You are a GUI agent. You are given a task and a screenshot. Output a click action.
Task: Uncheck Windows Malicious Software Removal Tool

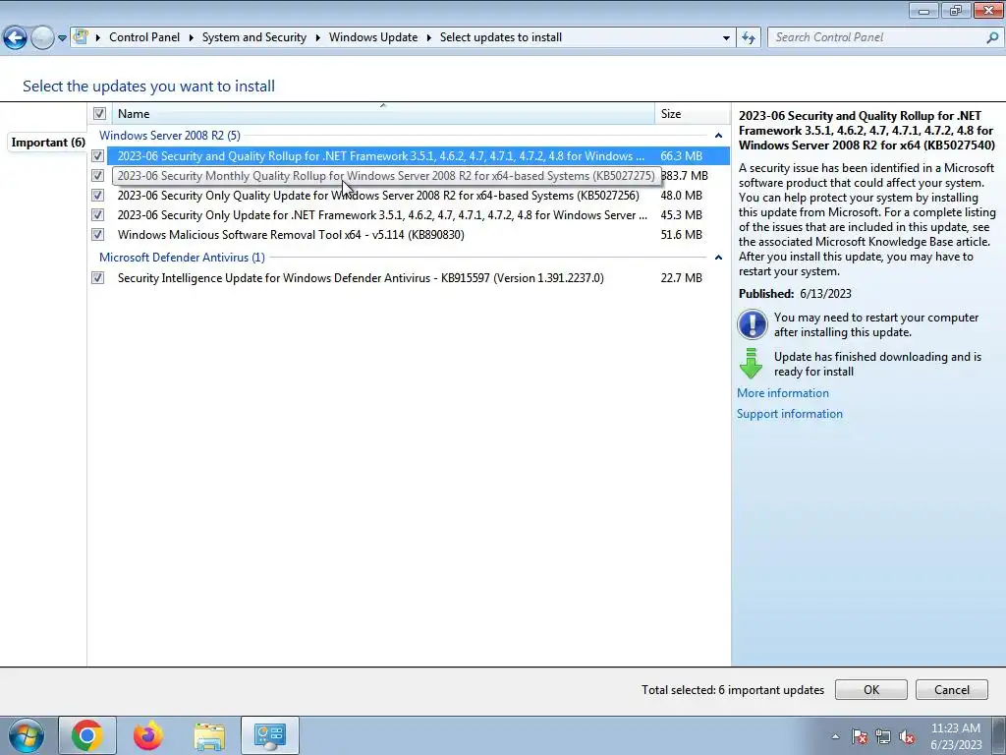click(97, 234)
